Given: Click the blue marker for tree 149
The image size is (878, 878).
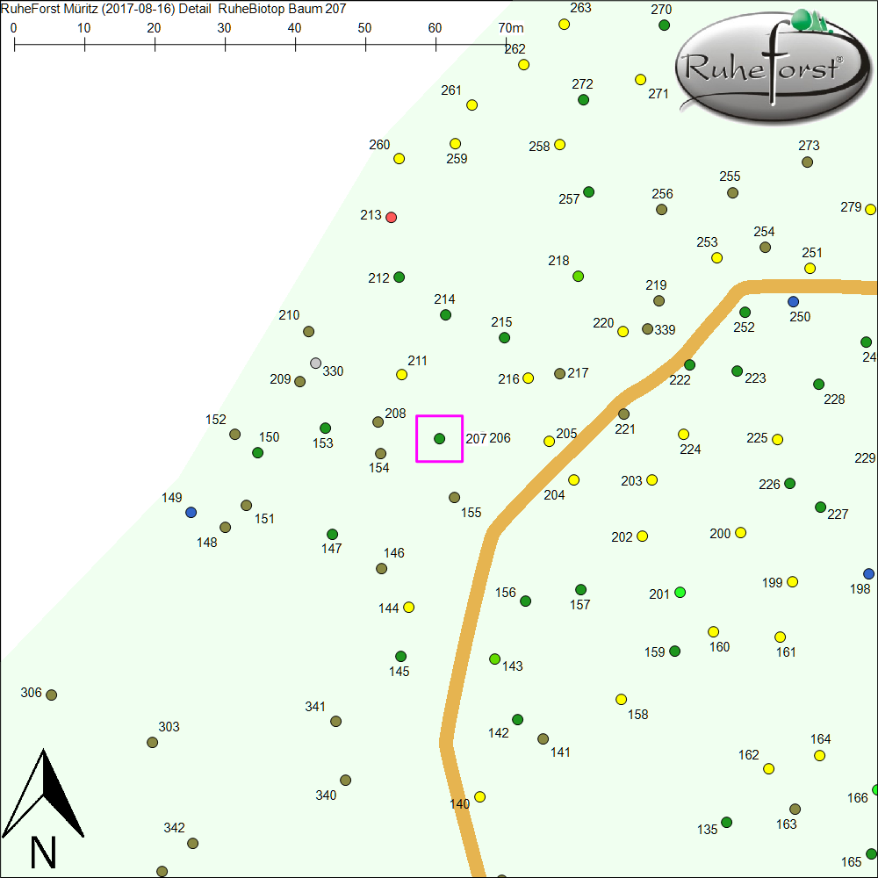Looking at the screenshot, I should pos(191,512).
